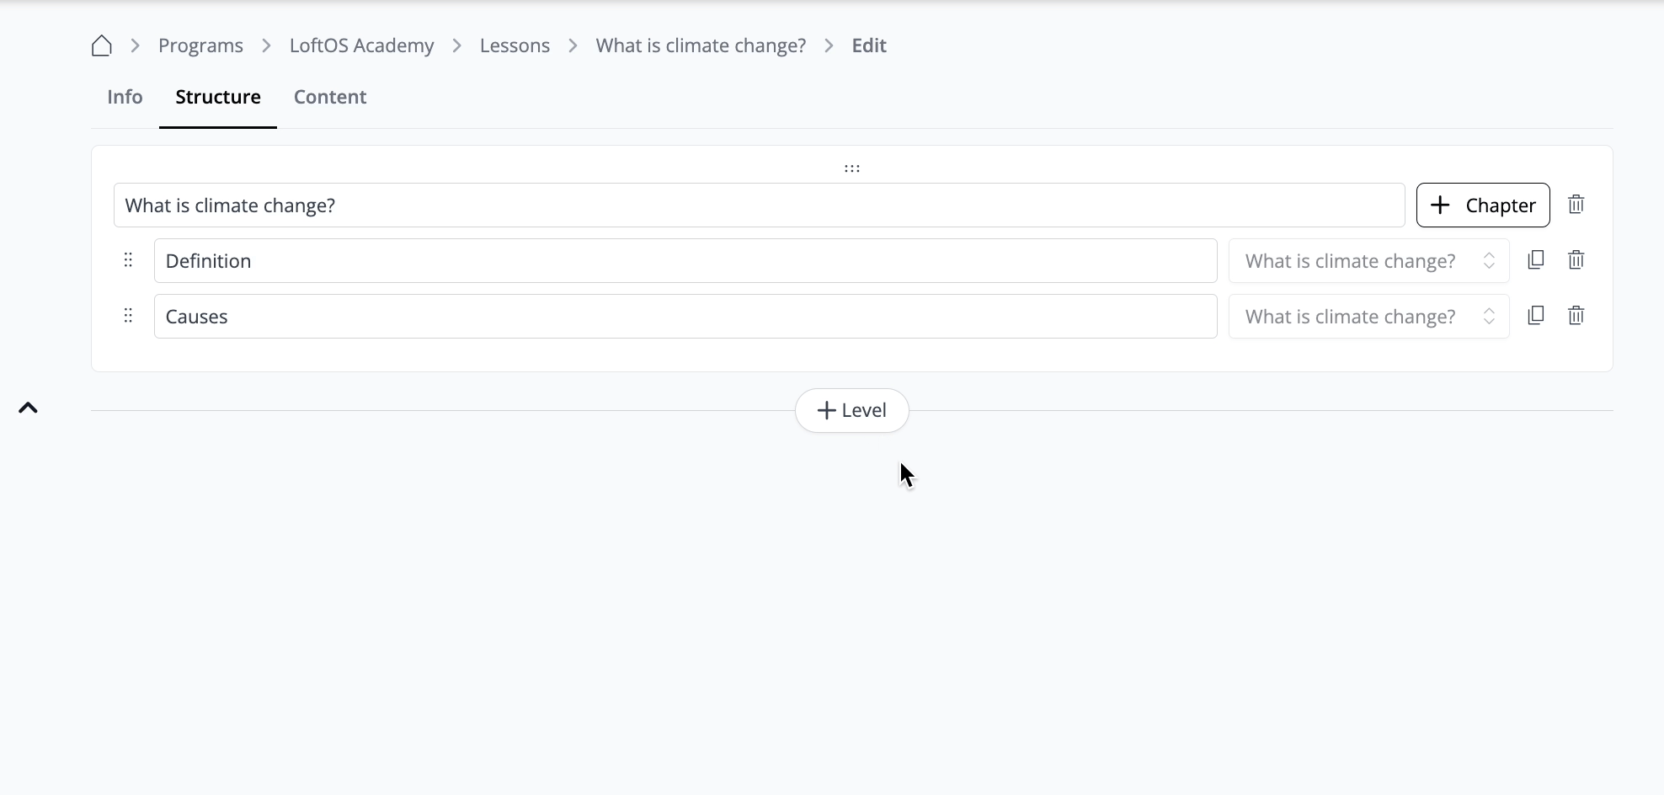Delete the Definition chapter

point(1576,260)
